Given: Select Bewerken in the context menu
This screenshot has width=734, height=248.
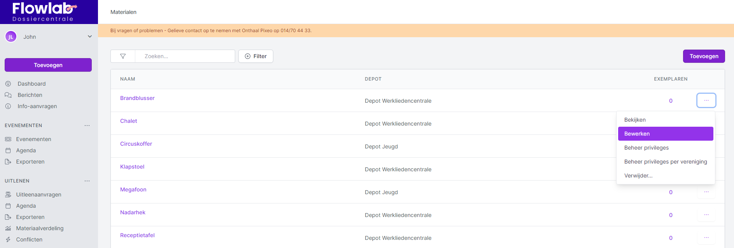Looking at the screenshot, I should (x=665, y=134).
